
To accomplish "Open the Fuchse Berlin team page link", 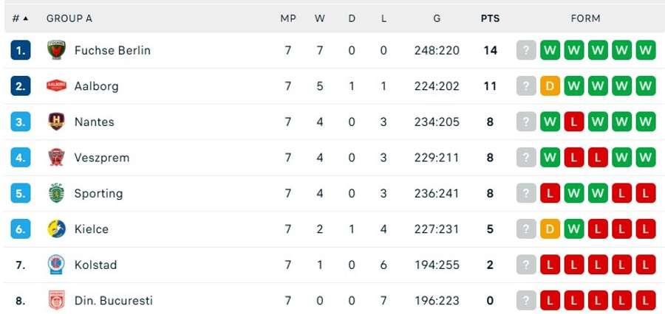I will click(x=112, y=50).
